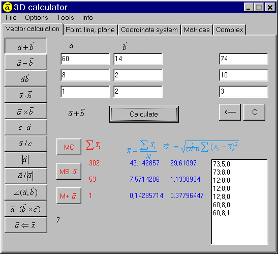Screen dimensions: 278x254
Task: Select the vector subtraction a−b operation
Action: pyautogui.click(x=26, y=62)
